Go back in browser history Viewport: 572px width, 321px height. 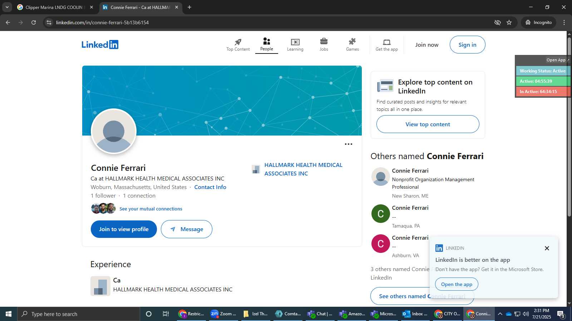tap(8, 22)
